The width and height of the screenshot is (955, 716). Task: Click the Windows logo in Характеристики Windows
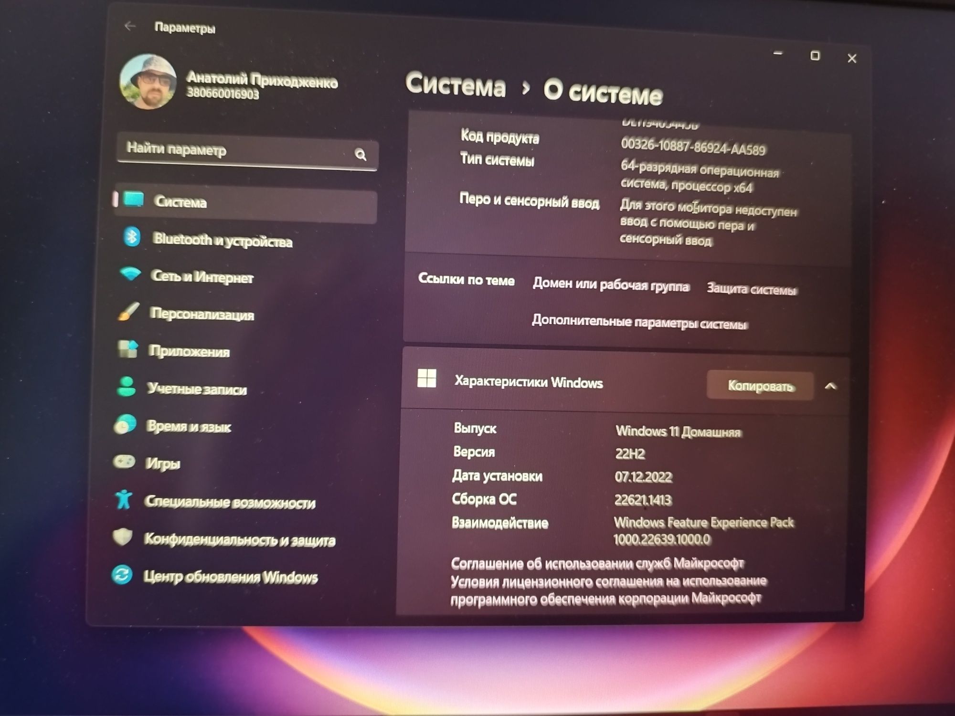[x=426, y=378]
